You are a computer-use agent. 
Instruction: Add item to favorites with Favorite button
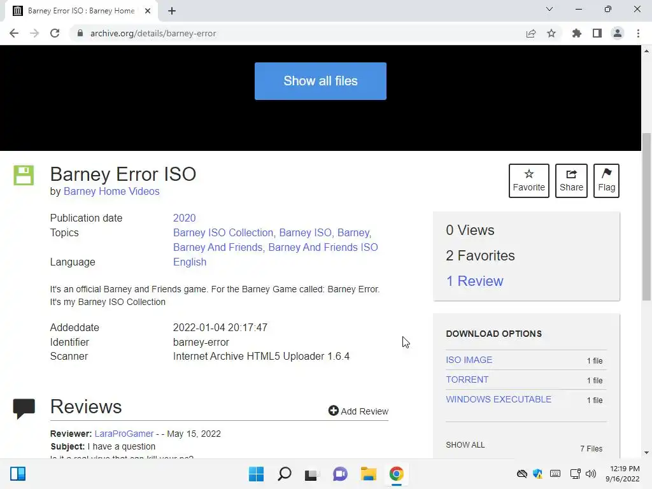click(x=529, y=180)
